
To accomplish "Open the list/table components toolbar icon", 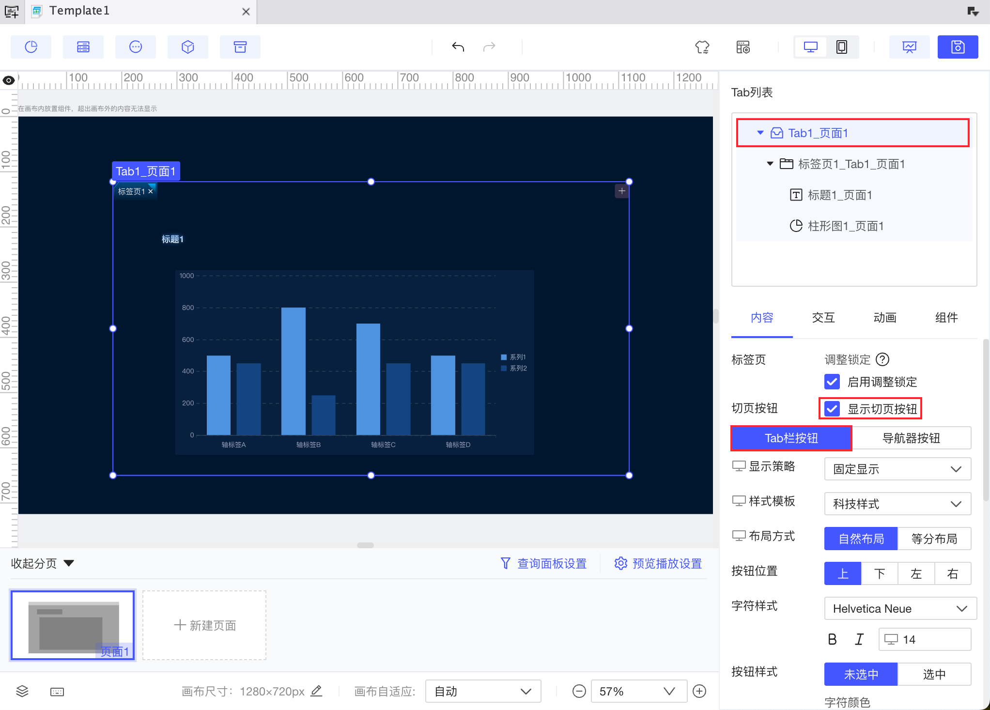I will click(83, 47).
